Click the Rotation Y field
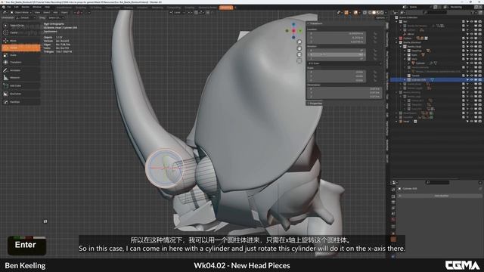The width and height of the screenshot is (484, 272). [x=337, y=54]
